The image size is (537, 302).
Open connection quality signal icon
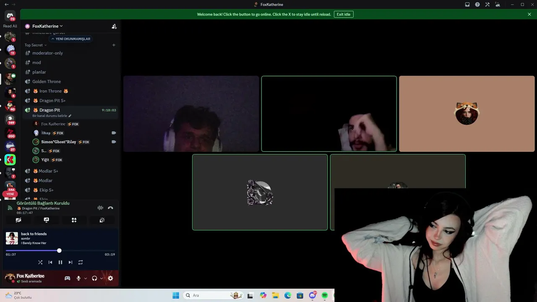coord(10,208)
